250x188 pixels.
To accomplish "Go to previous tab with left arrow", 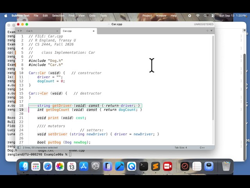I will click(x=18, y=31).
